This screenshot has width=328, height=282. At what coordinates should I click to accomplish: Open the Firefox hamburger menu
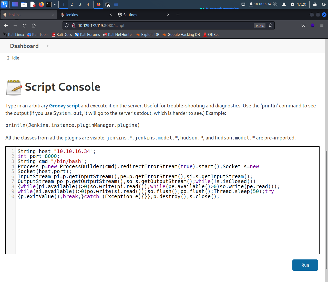322,25
